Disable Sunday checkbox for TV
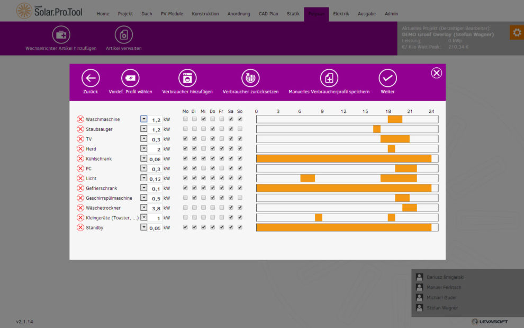This screenshot has height=328, width=524. [240, 139]
